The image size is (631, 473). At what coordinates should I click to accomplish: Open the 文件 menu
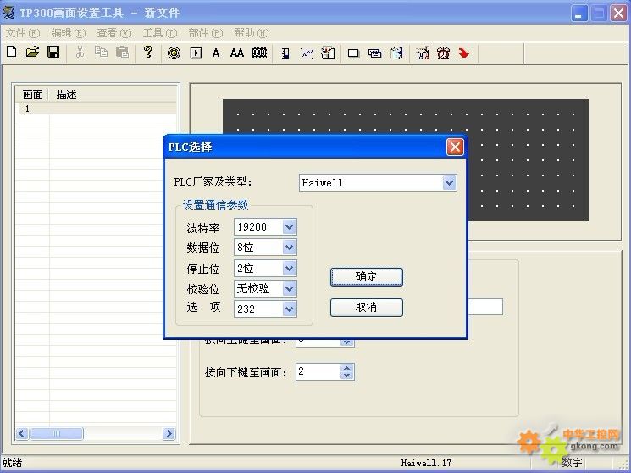23,33
